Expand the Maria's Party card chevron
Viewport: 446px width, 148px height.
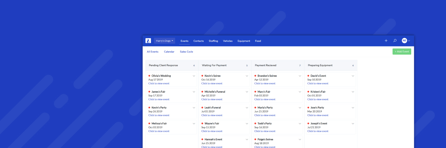tap(300, 108)
